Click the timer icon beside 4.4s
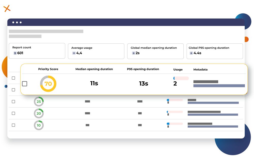 coord(191,53)
